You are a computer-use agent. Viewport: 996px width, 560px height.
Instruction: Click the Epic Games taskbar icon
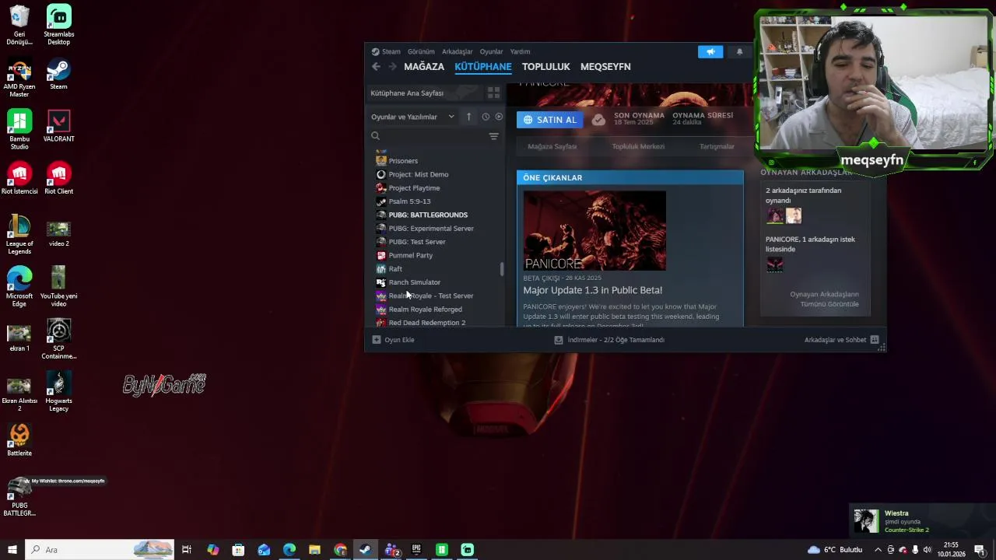(416, 550)
